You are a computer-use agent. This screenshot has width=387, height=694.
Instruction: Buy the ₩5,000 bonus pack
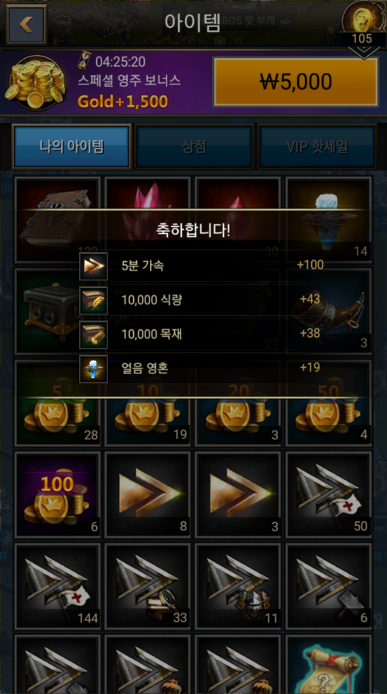tap(296, 81)
